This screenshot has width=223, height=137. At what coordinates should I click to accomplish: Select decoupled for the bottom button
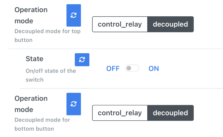170,113
